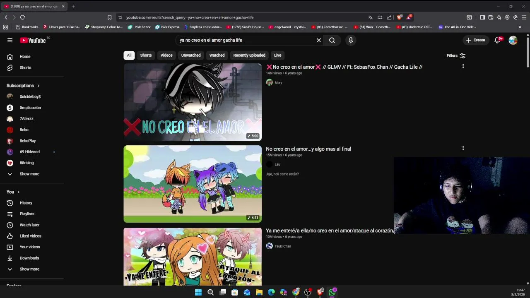
Task: Open the Tsuki Chan channel link
Action: pos(283,246)
